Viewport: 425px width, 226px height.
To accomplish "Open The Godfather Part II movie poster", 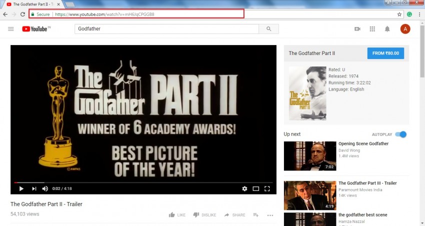I will pyautogui.click(x=307, y=93).
